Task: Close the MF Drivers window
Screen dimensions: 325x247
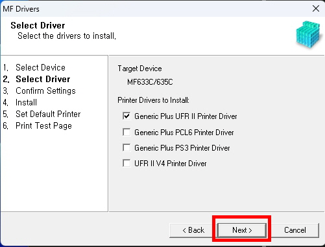Action: click(x=316, y=8)
